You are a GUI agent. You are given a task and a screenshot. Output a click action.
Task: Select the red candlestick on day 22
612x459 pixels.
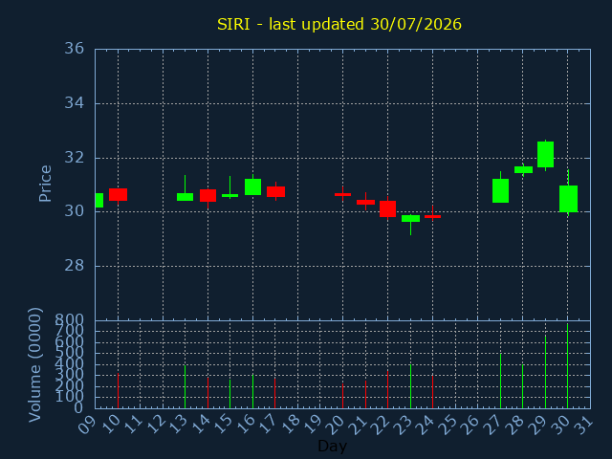click(x=387, y=208)
